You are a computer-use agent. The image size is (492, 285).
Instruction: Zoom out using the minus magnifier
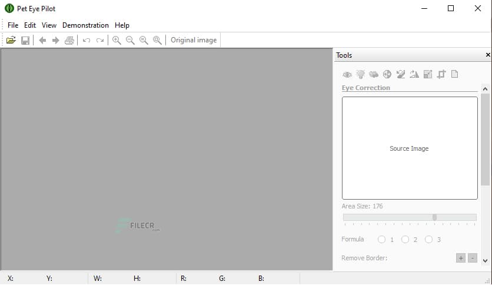tap(130, 40)
